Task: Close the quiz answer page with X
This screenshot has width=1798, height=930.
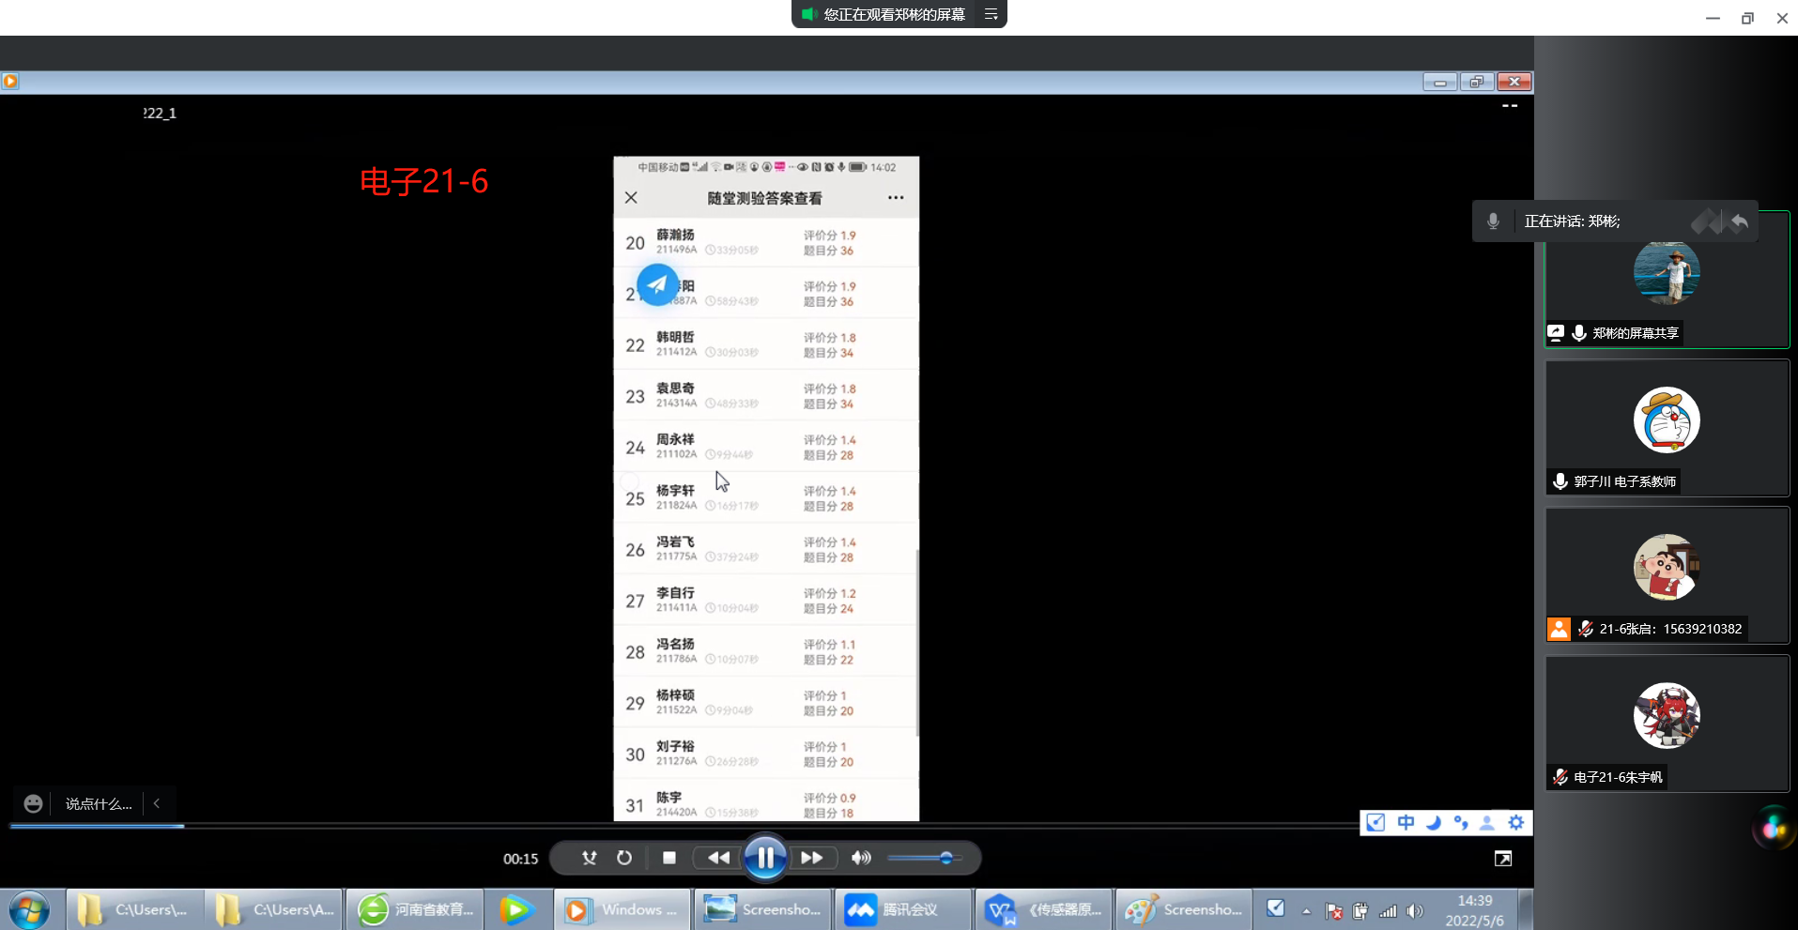Action: (x=631, y=198)
